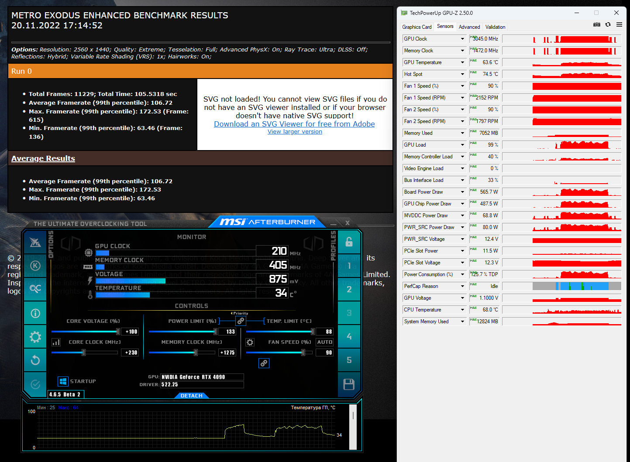Click the Core Voltage slider handle
This screenshot has height=462, width=630.
[118, 332]
